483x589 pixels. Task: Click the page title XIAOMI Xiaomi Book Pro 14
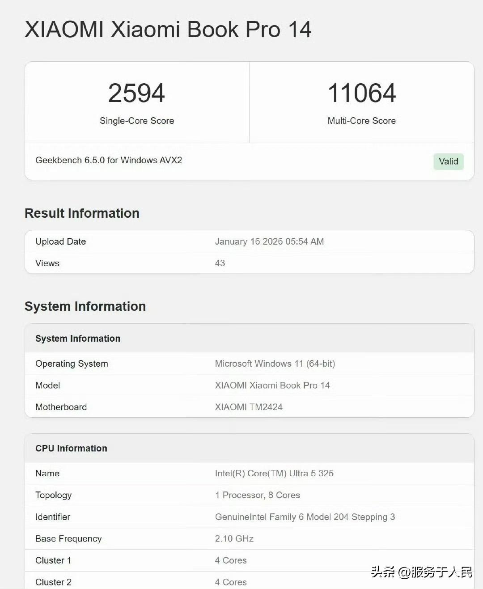(168, 30)
